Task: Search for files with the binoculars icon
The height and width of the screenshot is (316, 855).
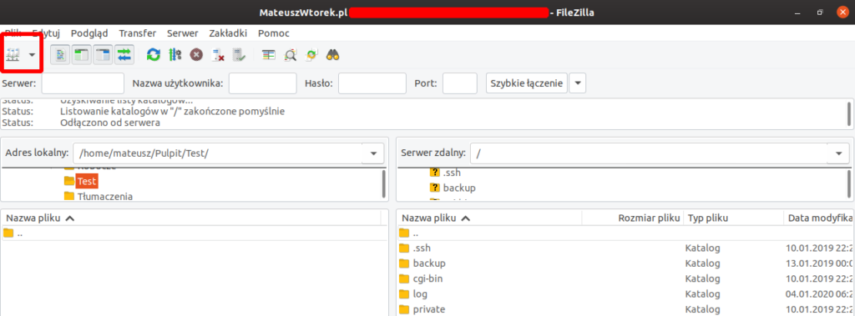Action: pyautogui.click(x=333, y=54)
